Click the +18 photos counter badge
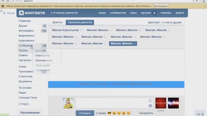 [44, 31]
